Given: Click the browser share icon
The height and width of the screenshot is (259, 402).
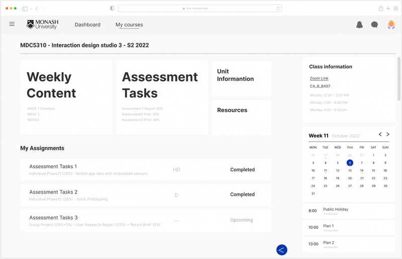Looking at the screenshot, I should click(381, 9).
